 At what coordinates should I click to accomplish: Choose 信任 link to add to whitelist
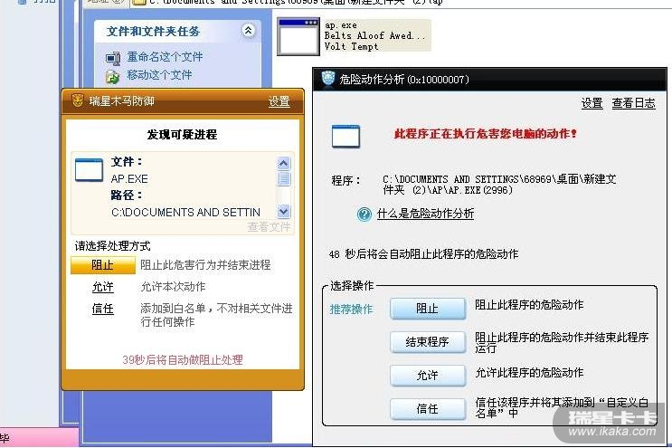pyautogui.click(x=103, y=309)
